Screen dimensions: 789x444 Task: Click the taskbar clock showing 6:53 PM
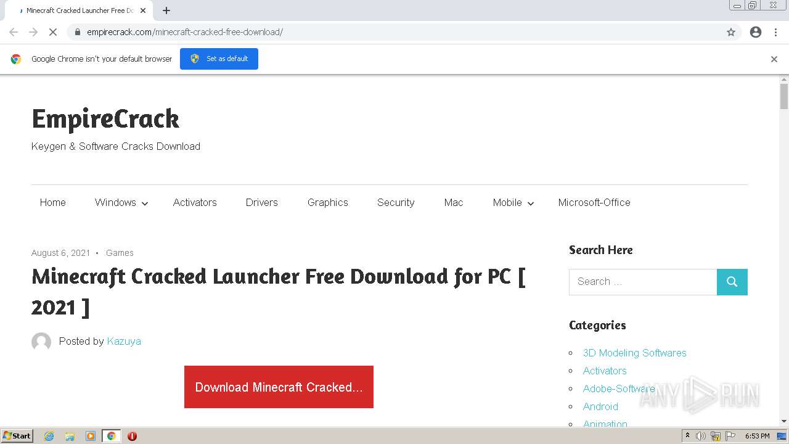757,436
